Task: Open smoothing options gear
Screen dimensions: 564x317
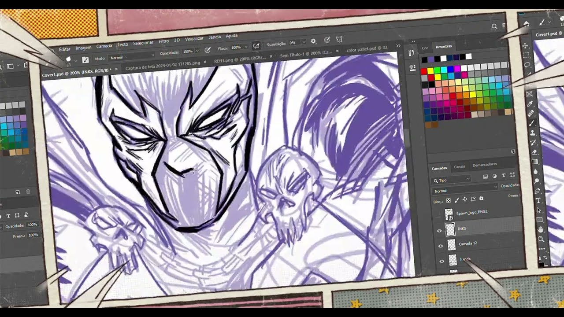Action: pyautogui.click(x=313, y=41)
